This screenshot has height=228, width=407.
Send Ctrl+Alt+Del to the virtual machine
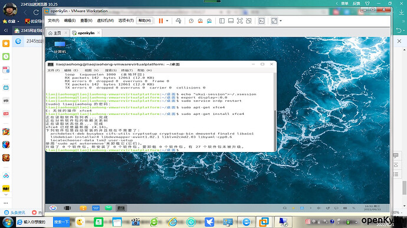point(178,21)
